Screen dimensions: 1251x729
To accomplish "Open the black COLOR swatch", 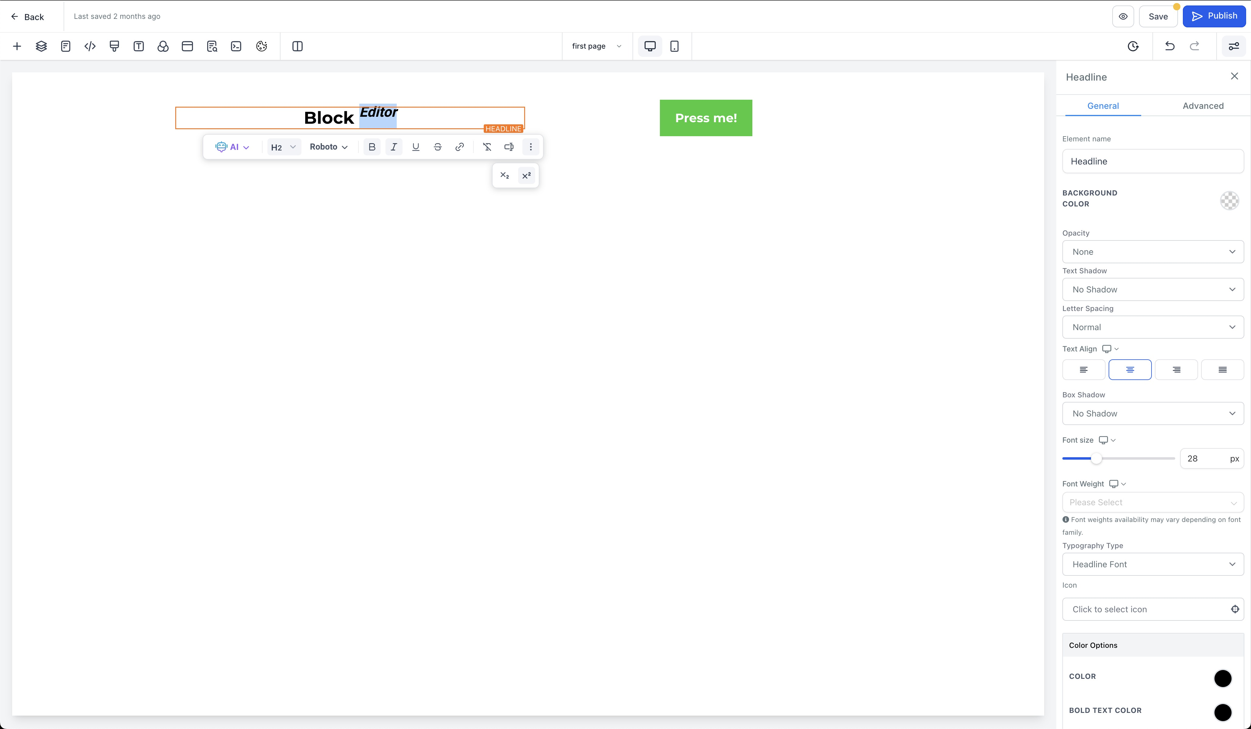I will point(1222,678).
